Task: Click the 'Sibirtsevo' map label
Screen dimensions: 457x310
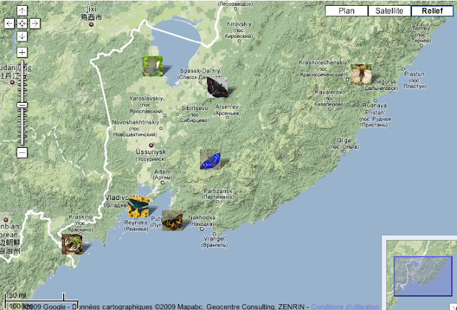Action: point(195,108)
